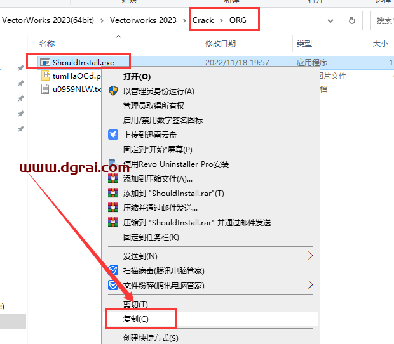Select 剪切(T) from the context menu

coord(210,305)
